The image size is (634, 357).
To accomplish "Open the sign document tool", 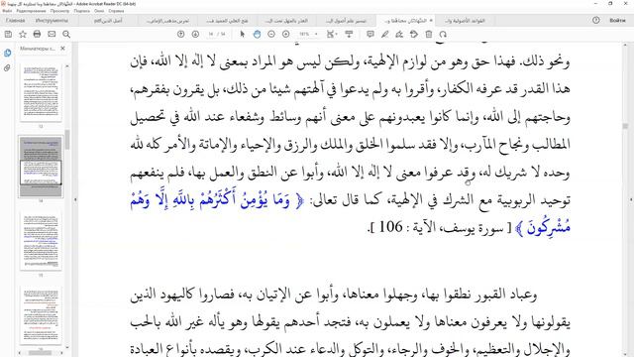I will click(x=399, y=35).
